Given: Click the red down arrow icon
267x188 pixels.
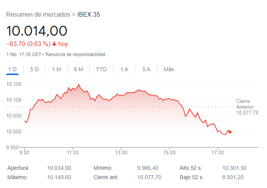Looking at the screenshot, I should click(54, 44).
